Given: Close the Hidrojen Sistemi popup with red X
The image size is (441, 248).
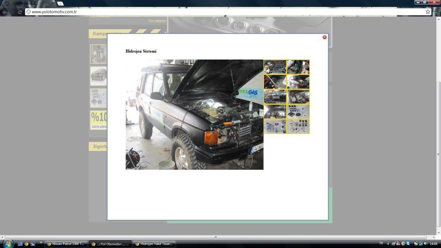Looking at the screenshot, I should 325,37.
